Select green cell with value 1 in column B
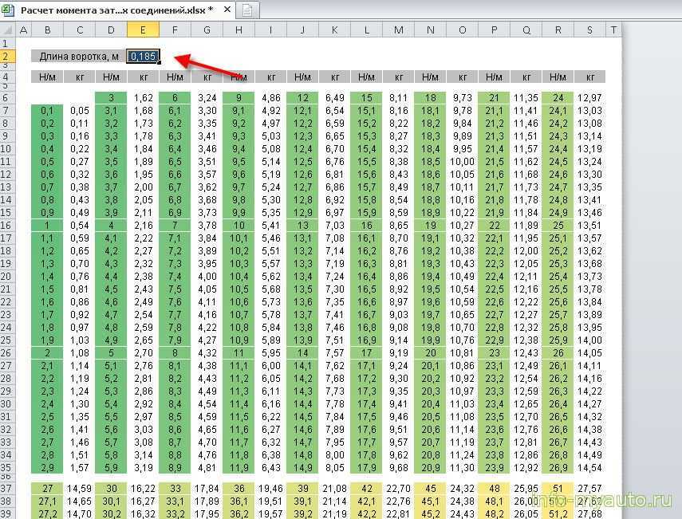682x519 pixels. tap(47, 225)
